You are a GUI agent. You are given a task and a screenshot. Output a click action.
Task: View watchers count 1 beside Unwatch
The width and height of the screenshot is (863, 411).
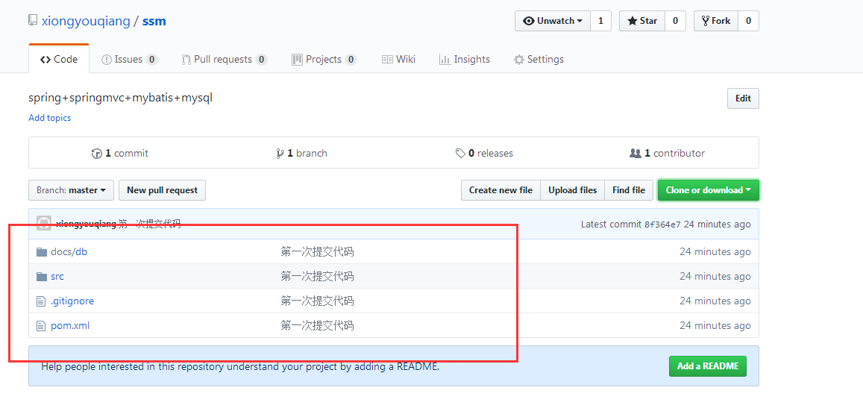(600, 21)
